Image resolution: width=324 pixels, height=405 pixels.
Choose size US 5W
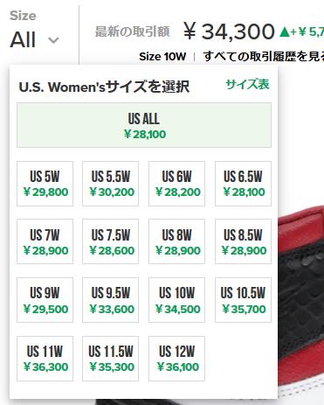point(45,184)
